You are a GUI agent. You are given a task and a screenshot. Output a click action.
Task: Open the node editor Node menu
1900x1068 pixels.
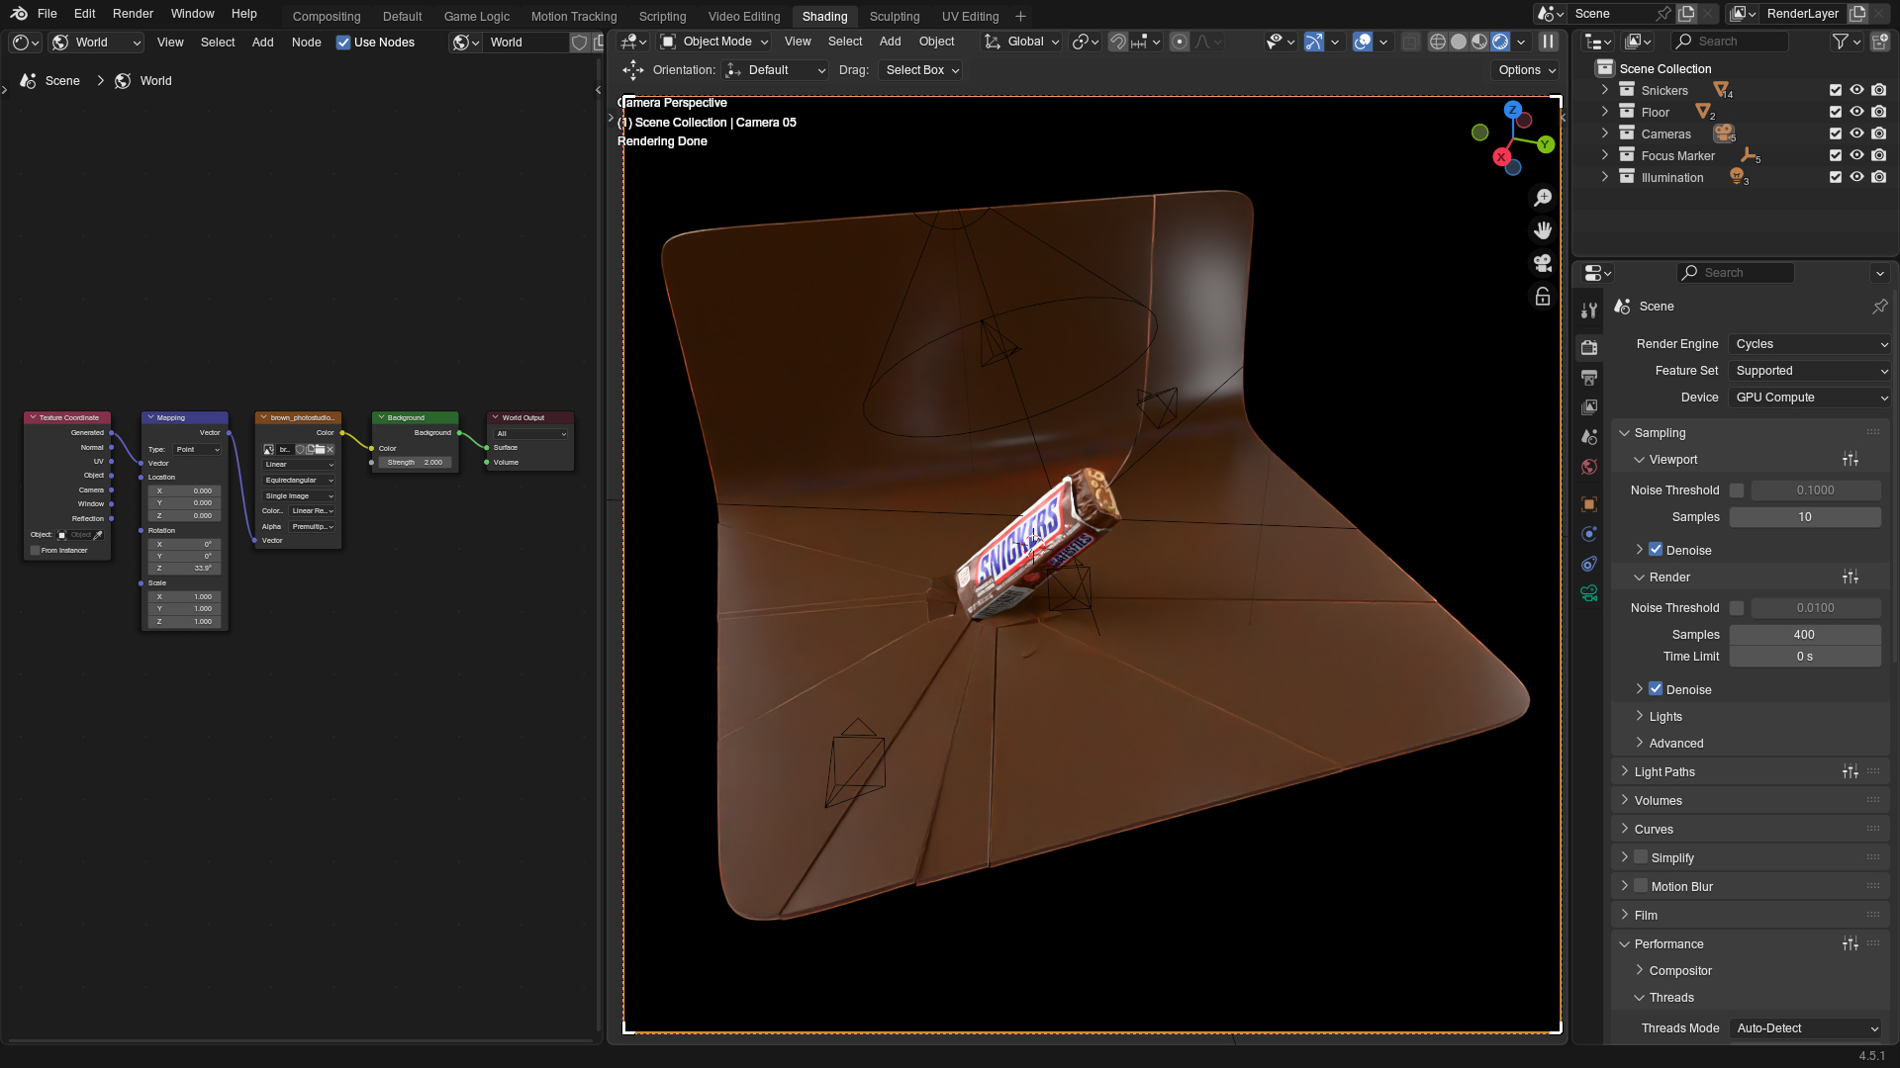click(x=306, y=43)
